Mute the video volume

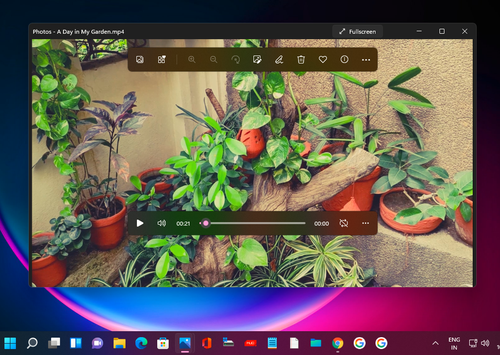(x=161, y=223)
